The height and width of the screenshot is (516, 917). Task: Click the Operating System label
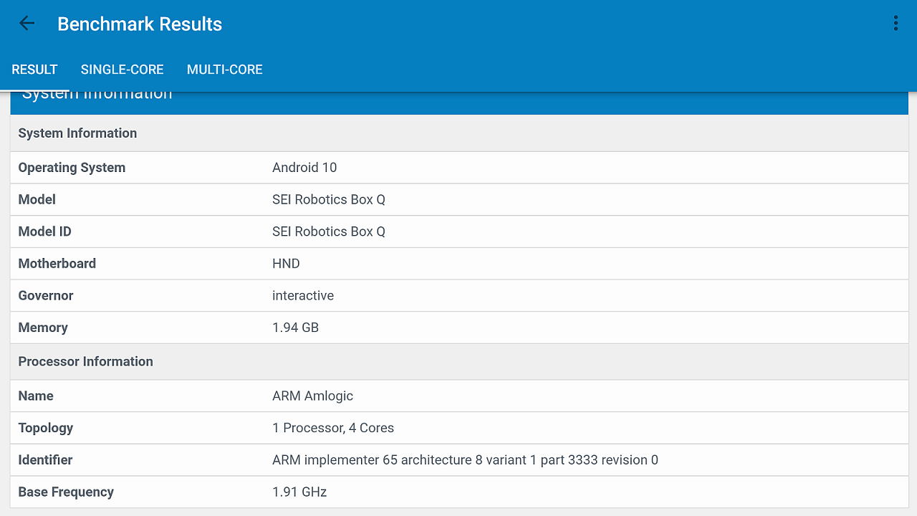pos(72,168)
